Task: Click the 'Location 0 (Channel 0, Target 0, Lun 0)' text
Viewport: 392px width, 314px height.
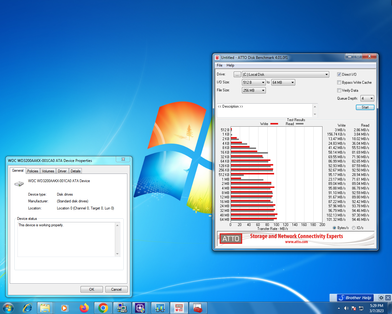Action: pos(85,208)
